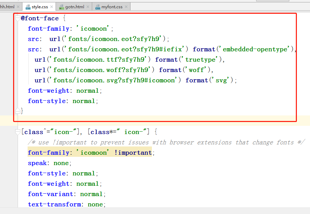Click the 'font-variant' property
The width and height of the screenshot is (310, 214).
50,194
